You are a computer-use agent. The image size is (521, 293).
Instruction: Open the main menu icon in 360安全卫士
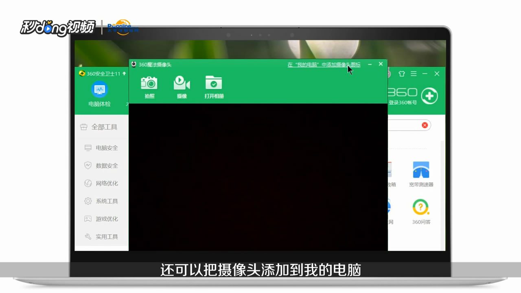pyautogui.click(x=414, y=74)
